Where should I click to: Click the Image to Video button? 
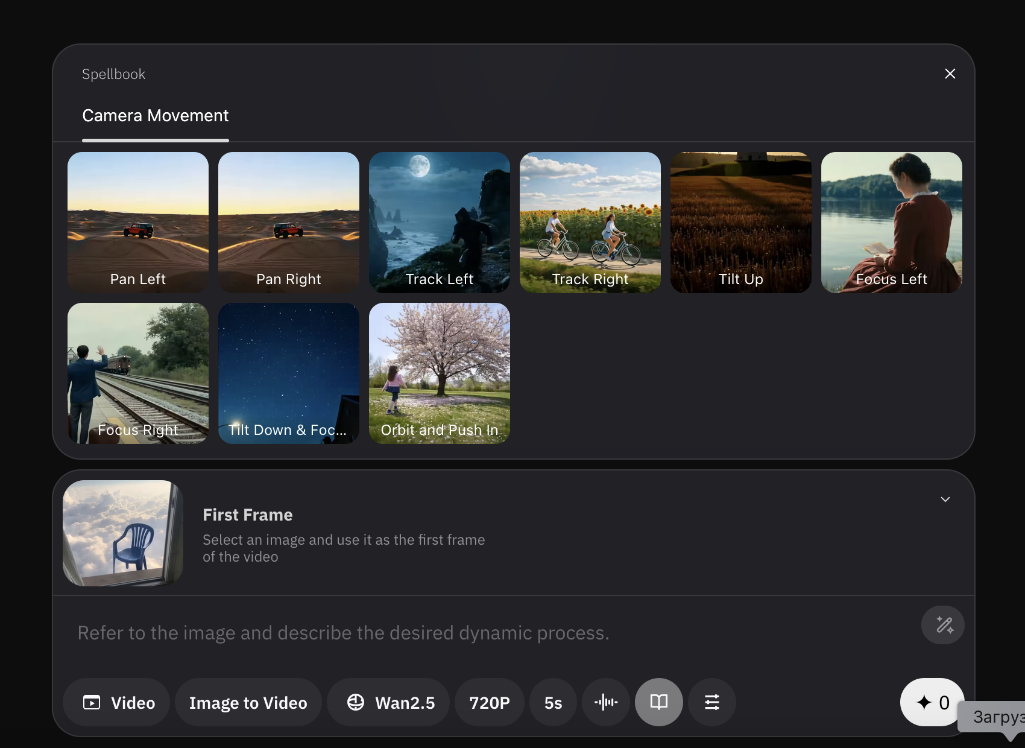pyautogui.click(x=248, y=702)
